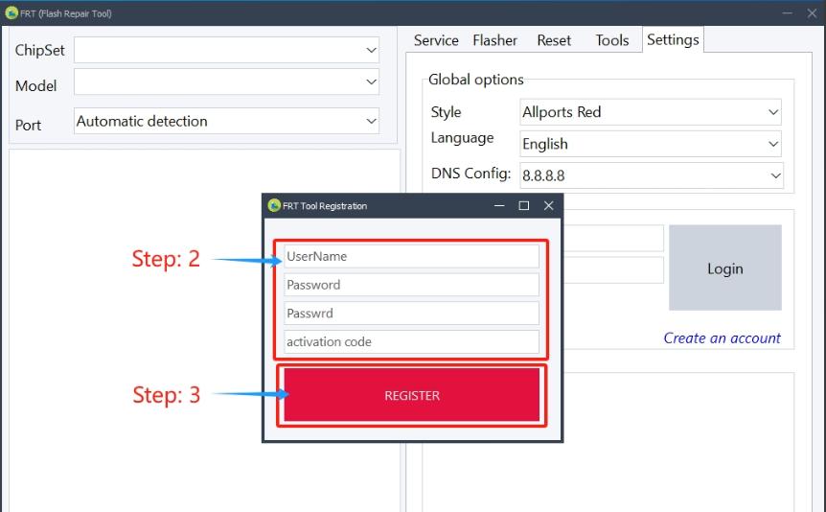Minimize the FRT Tool Registration dialog

[499, 205]
